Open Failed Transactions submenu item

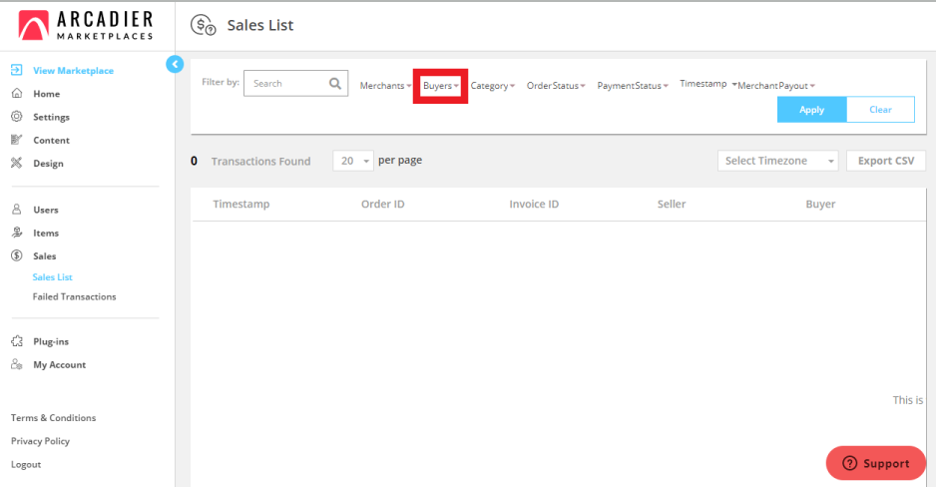tap(75, 296)
